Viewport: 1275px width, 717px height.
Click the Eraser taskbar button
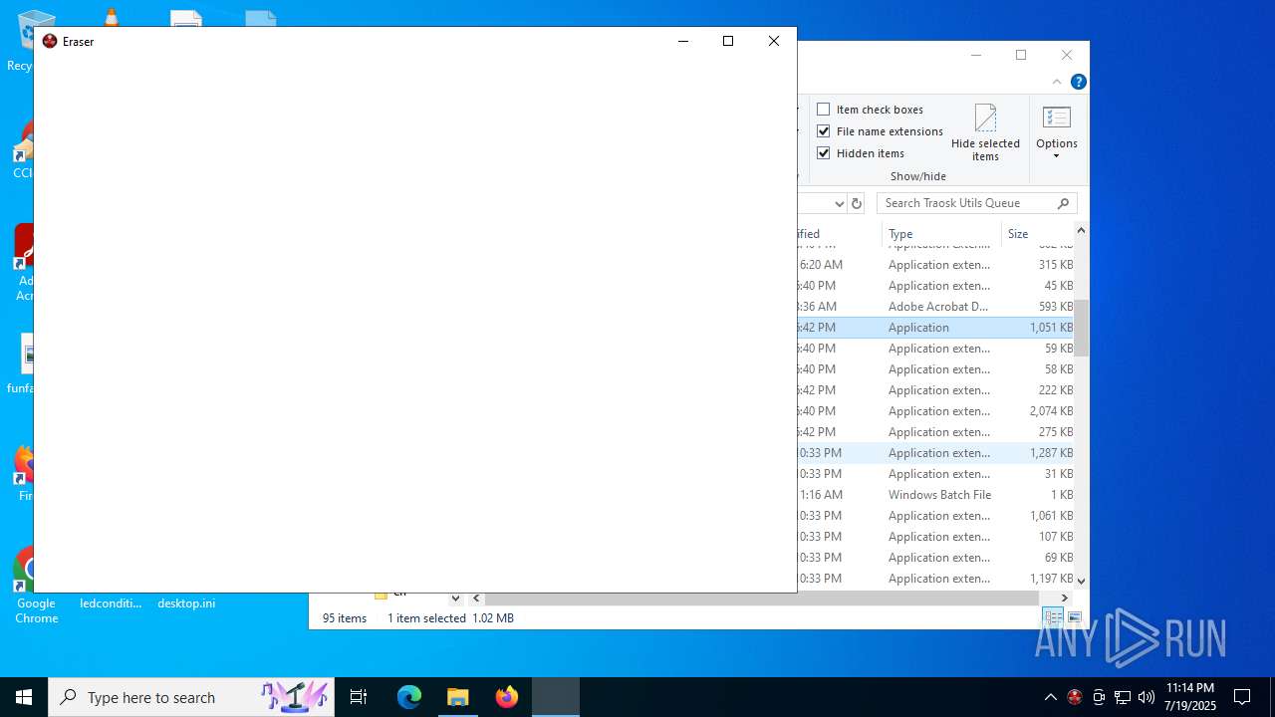[x=556, y=697]
